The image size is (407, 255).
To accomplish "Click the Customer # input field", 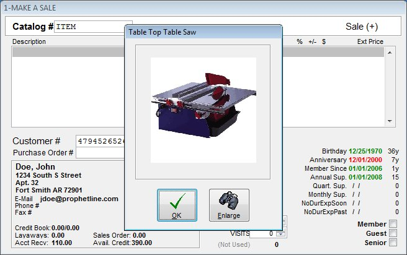I will coord(99,141).
